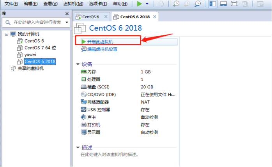Open the 虚拟机(M) menu
272x167 pixels.
[x=73, y=4]
